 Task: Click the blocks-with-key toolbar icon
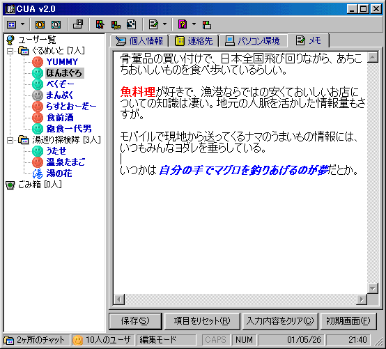[x=116, y=24]
